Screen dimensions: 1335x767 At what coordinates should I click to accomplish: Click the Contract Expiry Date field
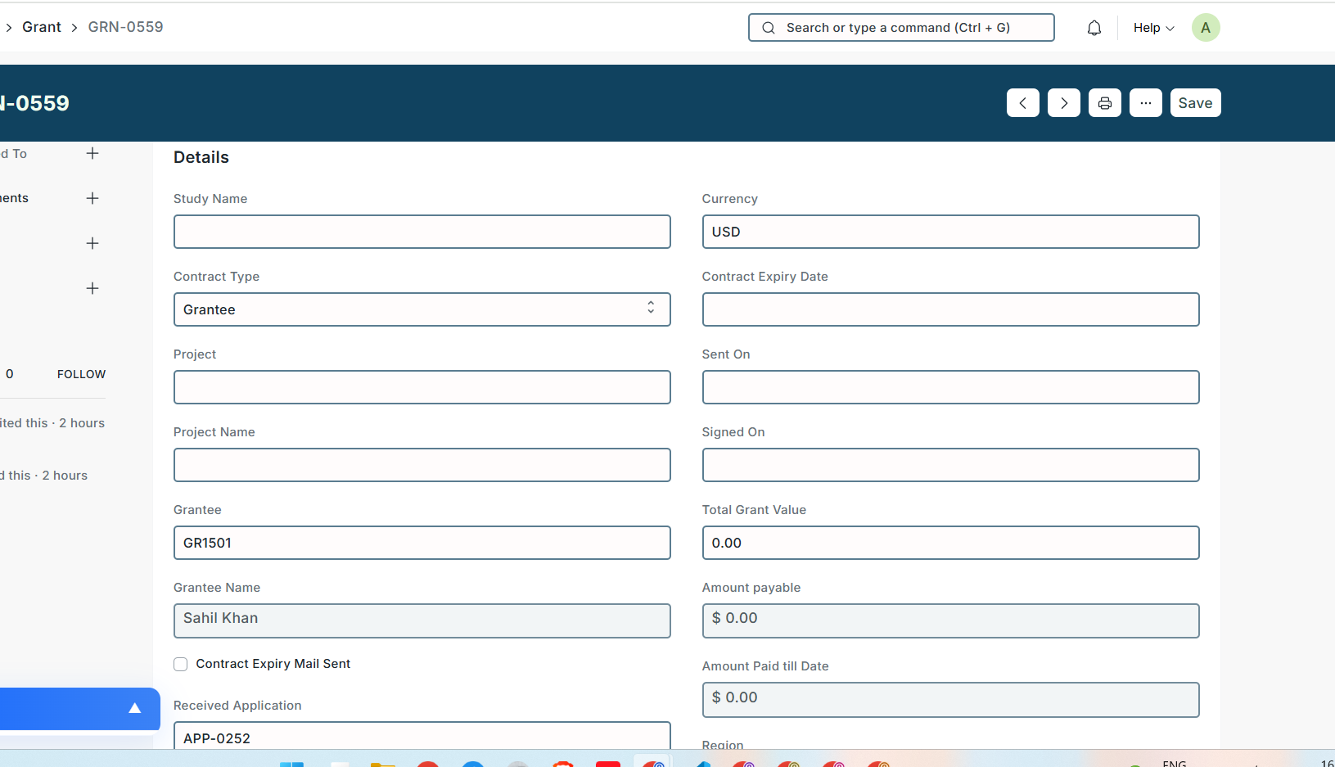[949, 309]
